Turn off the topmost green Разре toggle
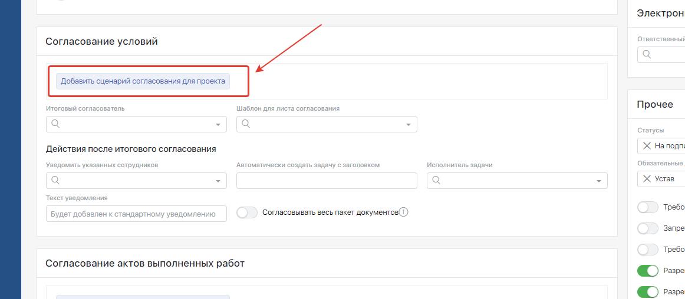The image size is (685, 299). click(x=648, y=271)
